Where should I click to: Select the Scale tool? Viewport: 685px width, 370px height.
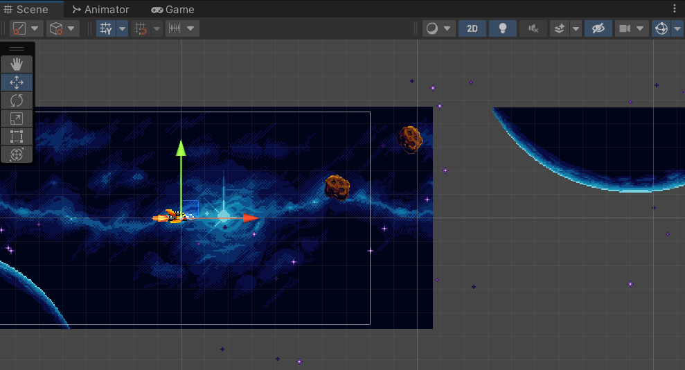(x=17, y=118)
